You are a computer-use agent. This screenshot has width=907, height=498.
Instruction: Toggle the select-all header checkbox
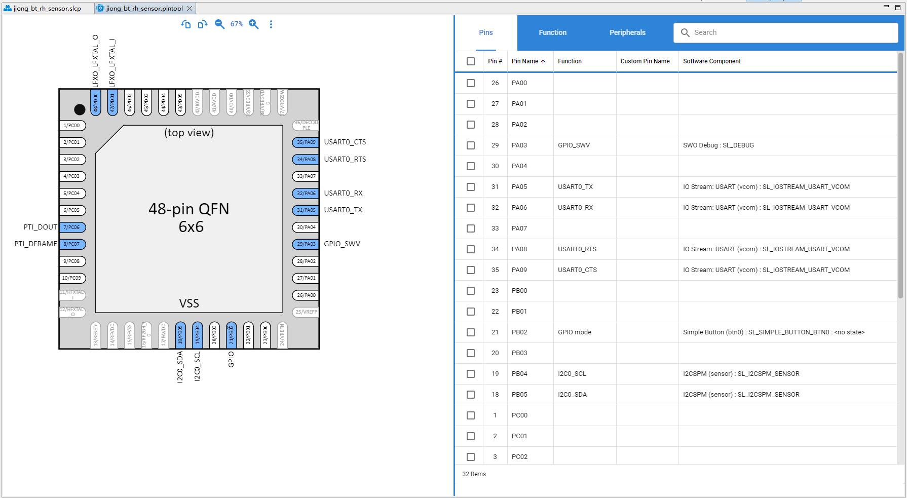(471, 61)
